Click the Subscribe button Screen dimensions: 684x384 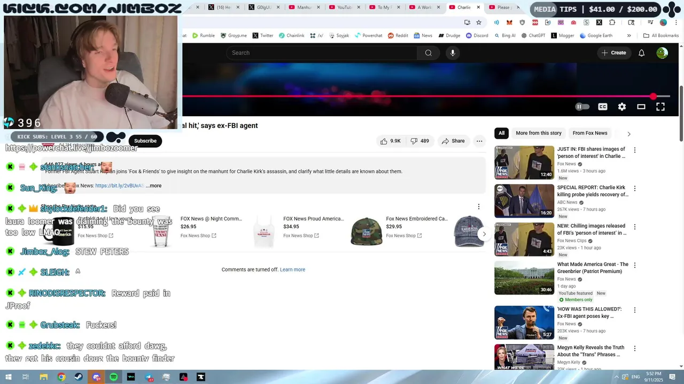pyautogui.click(x=145, y=141)
